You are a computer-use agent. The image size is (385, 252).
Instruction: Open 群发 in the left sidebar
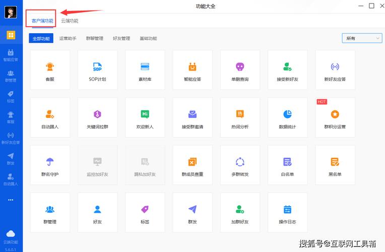[x=11, y=159]
